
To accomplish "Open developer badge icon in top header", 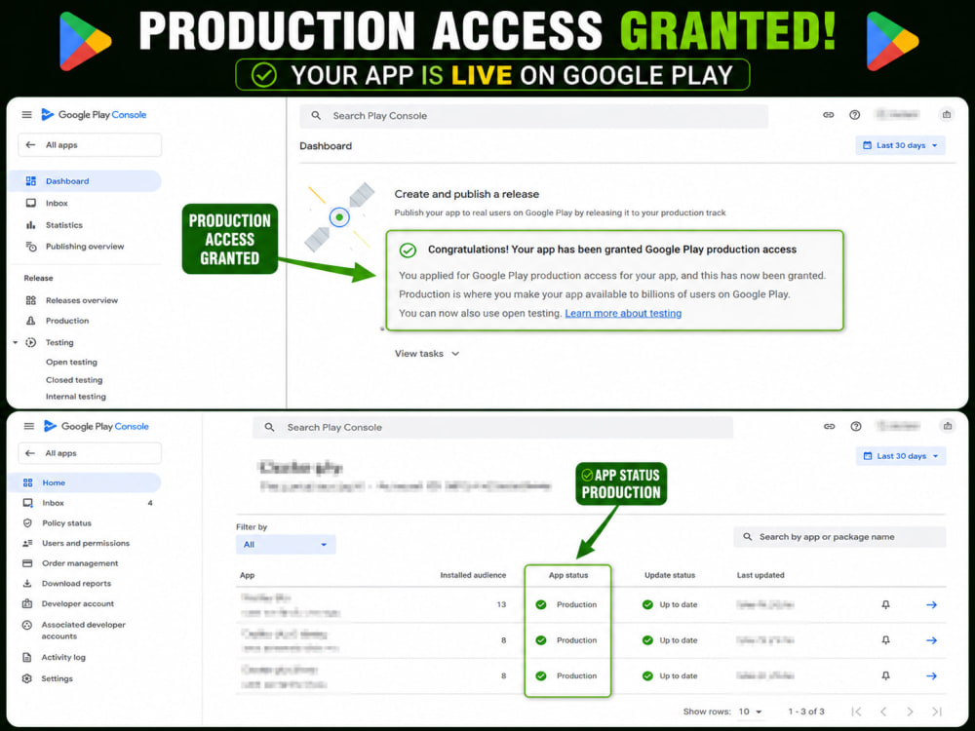I will [x=947, y=114].
